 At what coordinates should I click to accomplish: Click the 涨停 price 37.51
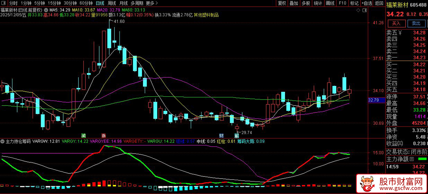(419, 97)
